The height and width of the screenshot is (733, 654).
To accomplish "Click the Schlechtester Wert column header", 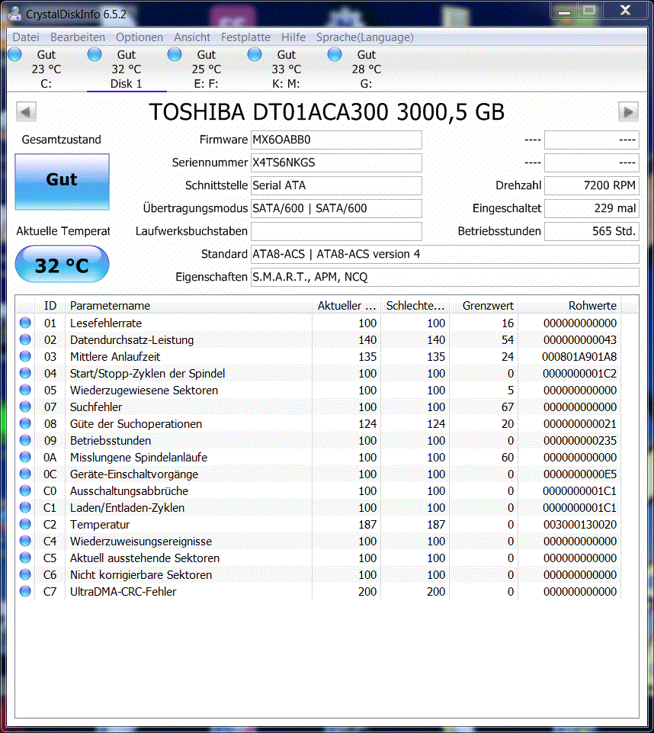I will 415,306.
